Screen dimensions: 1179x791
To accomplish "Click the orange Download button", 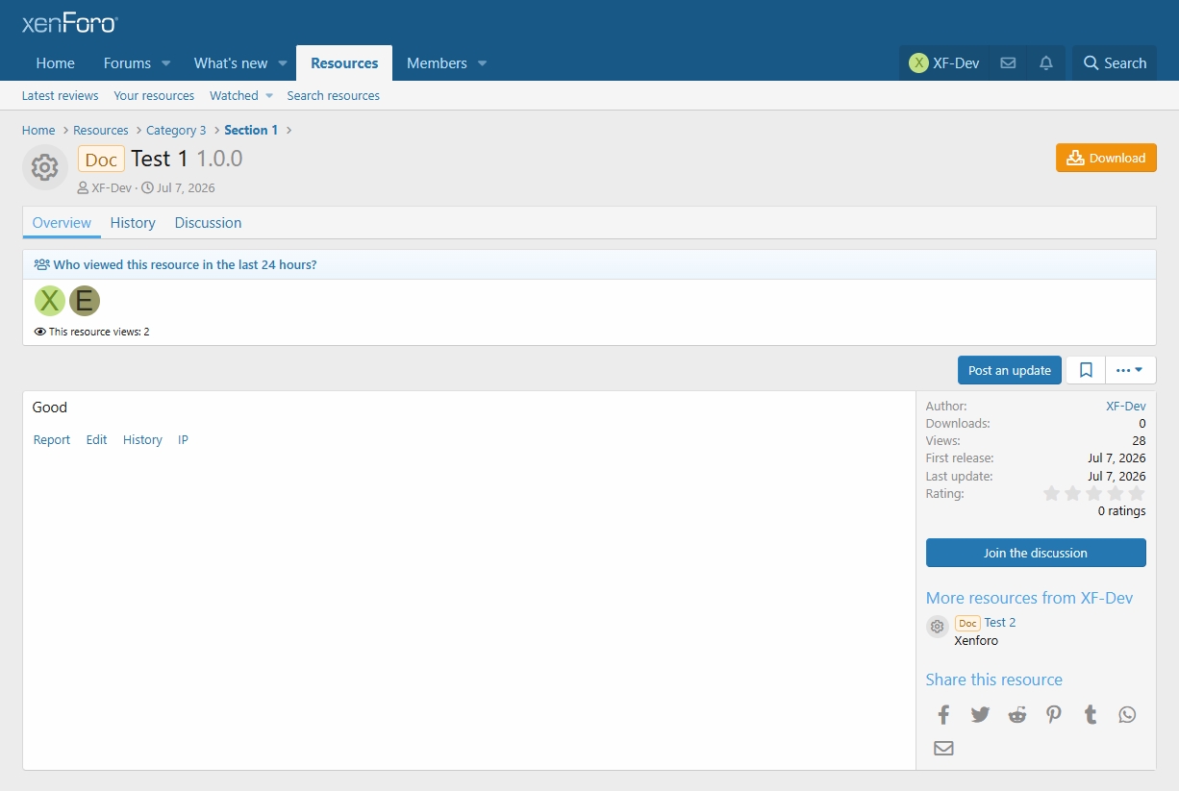I will (x=1106, y=158).
